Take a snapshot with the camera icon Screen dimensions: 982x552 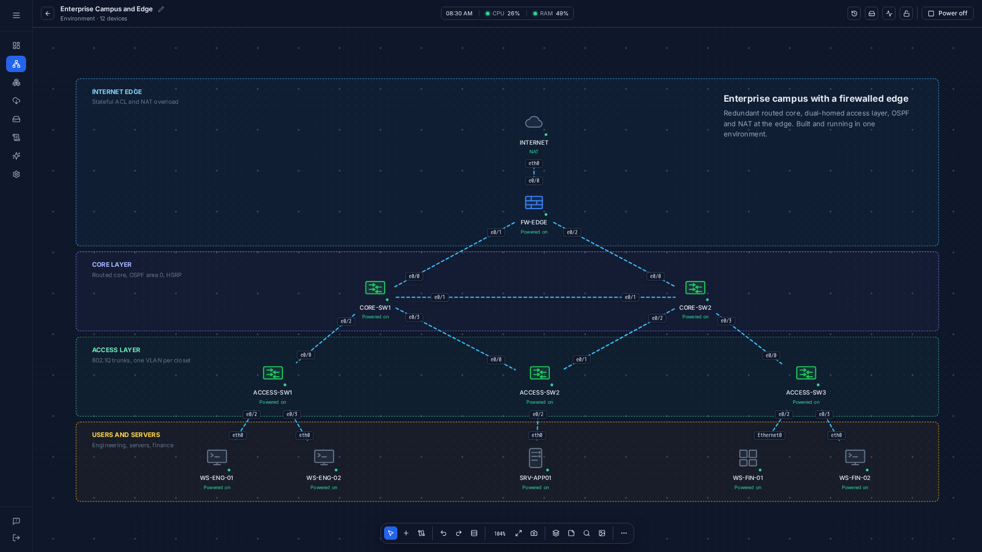coord(534,533)
